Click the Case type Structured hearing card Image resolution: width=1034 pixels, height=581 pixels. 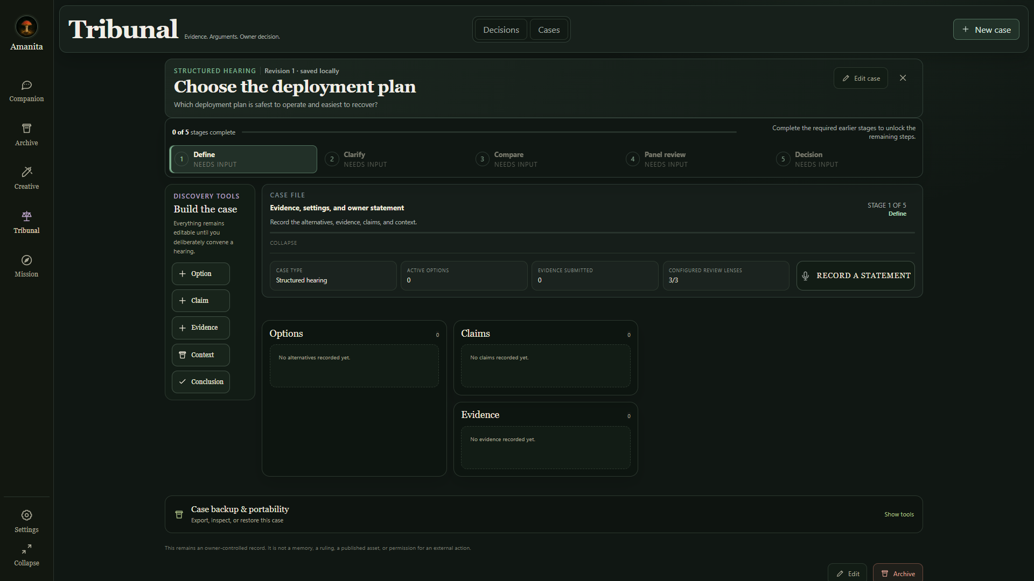pos(333,275)
